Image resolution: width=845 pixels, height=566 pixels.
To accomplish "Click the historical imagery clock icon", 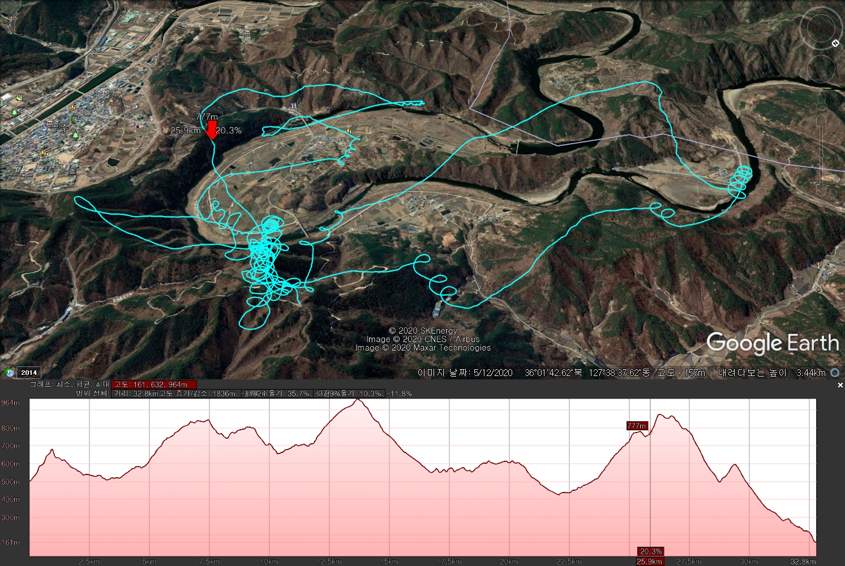I will (9, 373).
